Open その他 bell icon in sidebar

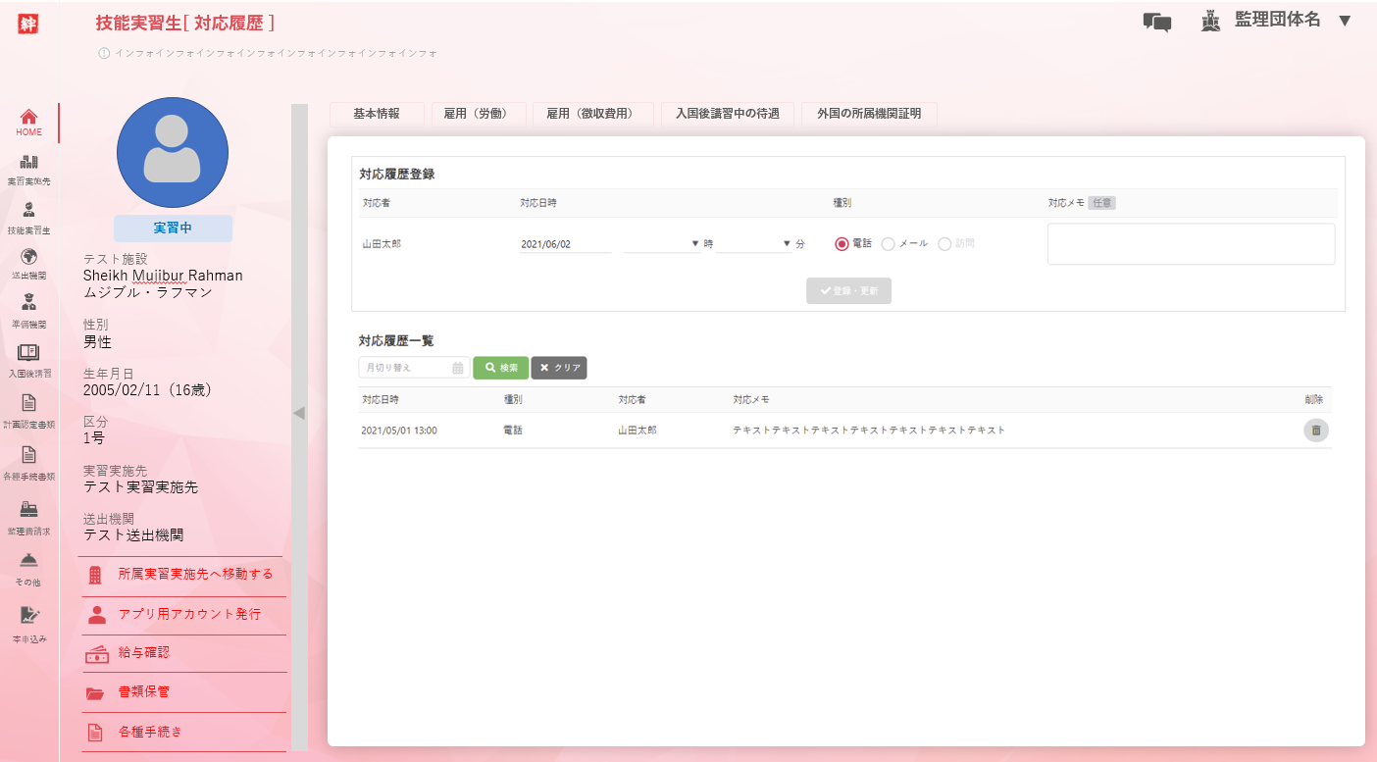[28, 560]
